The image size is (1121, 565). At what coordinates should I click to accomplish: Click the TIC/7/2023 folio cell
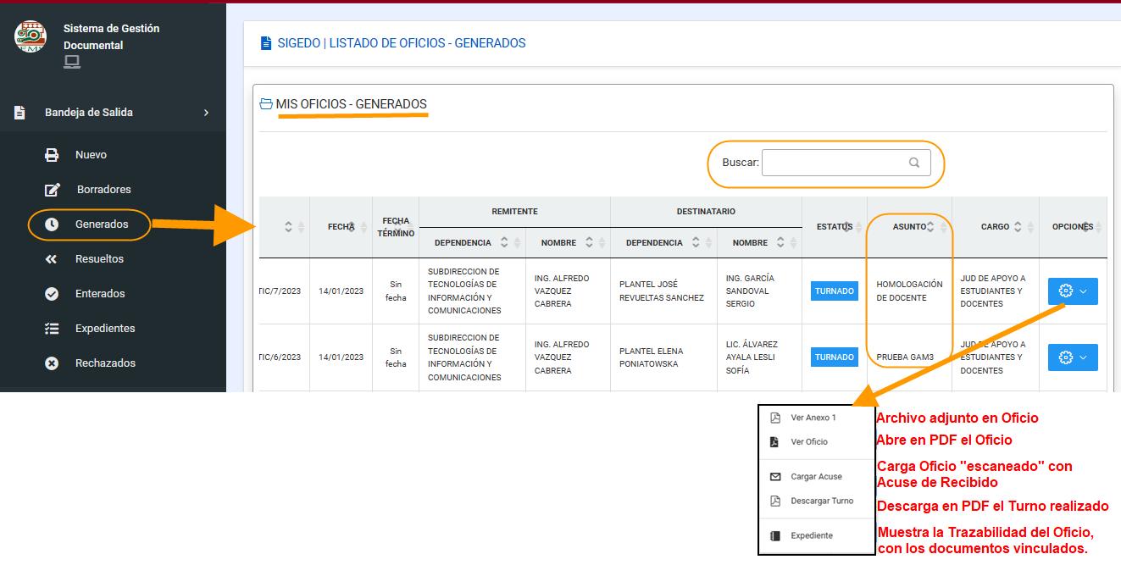click(284, 291)
